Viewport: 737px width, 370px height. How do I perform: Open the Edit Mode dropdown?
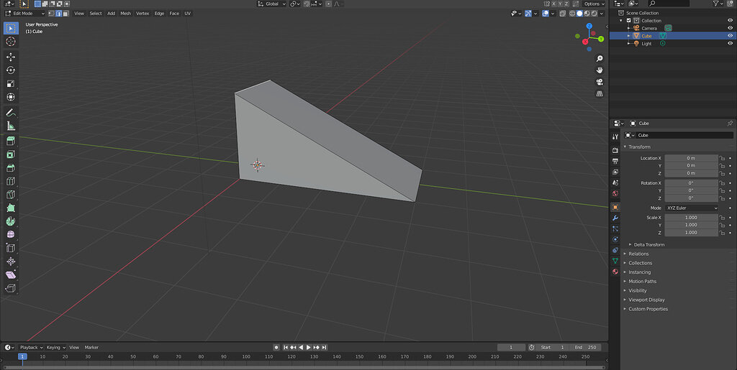24,13
